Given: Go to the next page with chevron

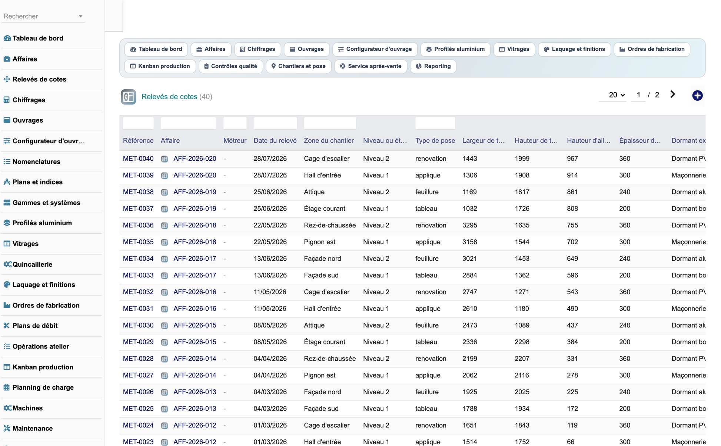Looking at the screenshot, I should point(672,94).
